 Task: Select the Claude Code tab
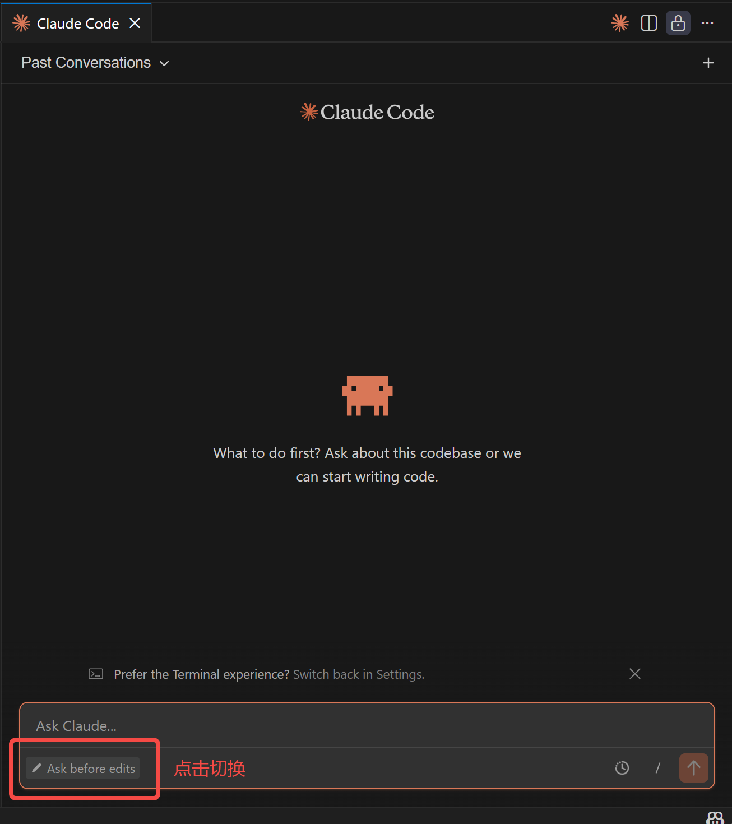(78, 24)
